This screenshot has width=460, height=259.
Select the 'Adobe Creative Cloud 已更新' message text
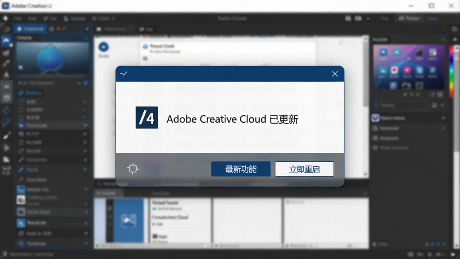click(x=232, y=119)
